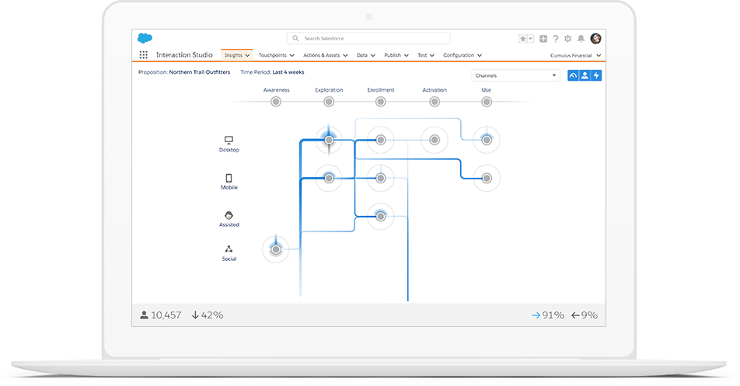Open the notifications bell
Screen dimensions: 740x386
coord(581,39)
